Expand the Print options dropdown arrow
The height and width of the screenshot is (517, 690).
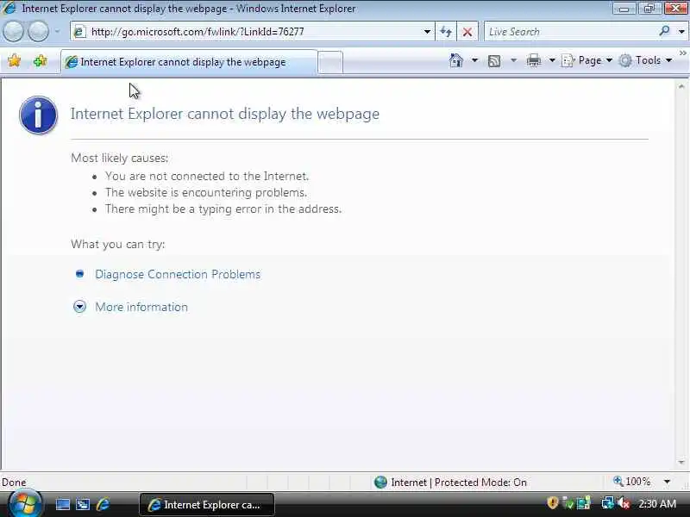tap(552, 60)
